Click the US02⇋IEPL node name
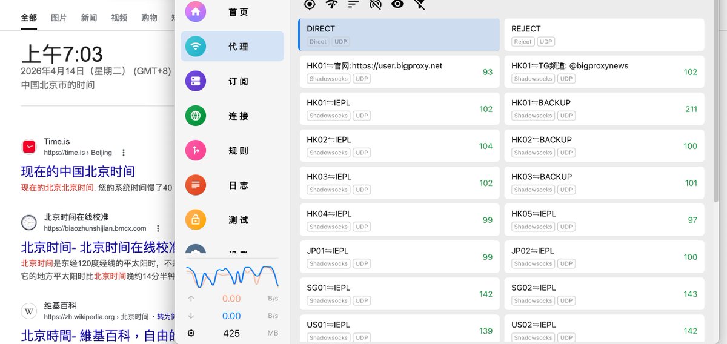Image resolution: width=727 pixels, height=344 pixels. 533,325
